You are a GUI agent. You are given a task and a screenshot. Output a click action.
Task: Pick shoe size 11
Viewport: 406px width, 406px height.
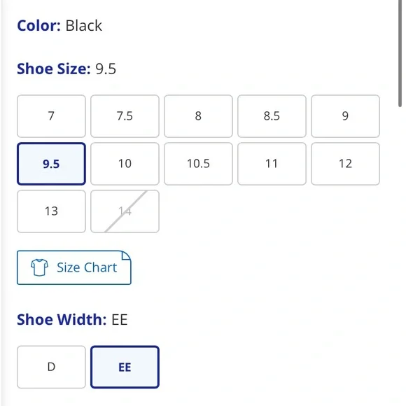272,164
